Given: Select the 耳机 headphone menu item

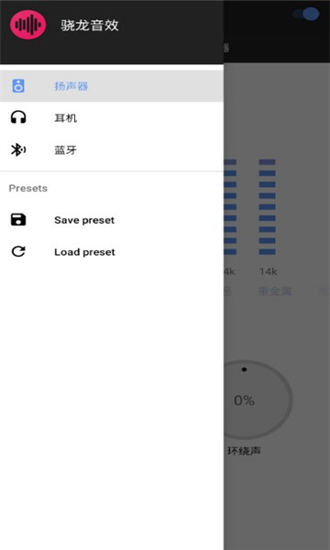Looking at the screenshot, I should point(112,118).
